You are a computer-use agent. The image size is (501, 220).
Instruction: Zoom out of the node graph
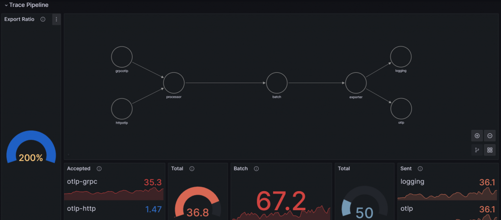point(490,136)
